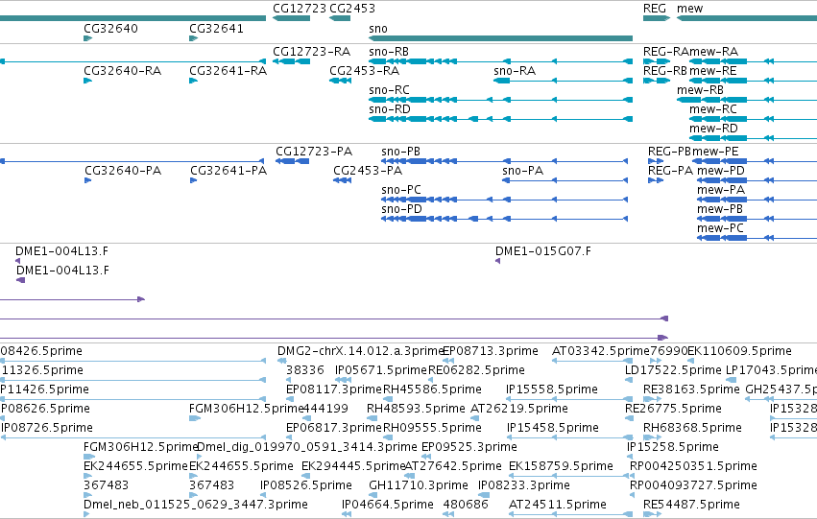Screen dimensions: 817x519
Task: Pick the mew-RC transcript label
Action: click(x=713, y=109)
